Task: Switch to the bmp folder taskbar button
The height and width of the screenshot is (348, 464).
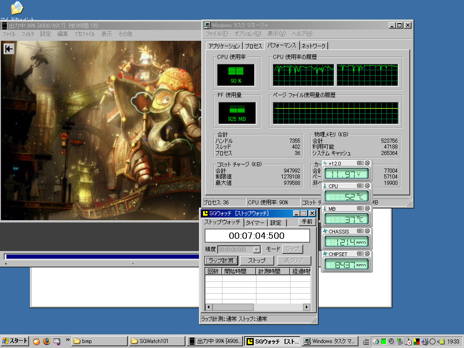Action: click(x=99, y=341)
